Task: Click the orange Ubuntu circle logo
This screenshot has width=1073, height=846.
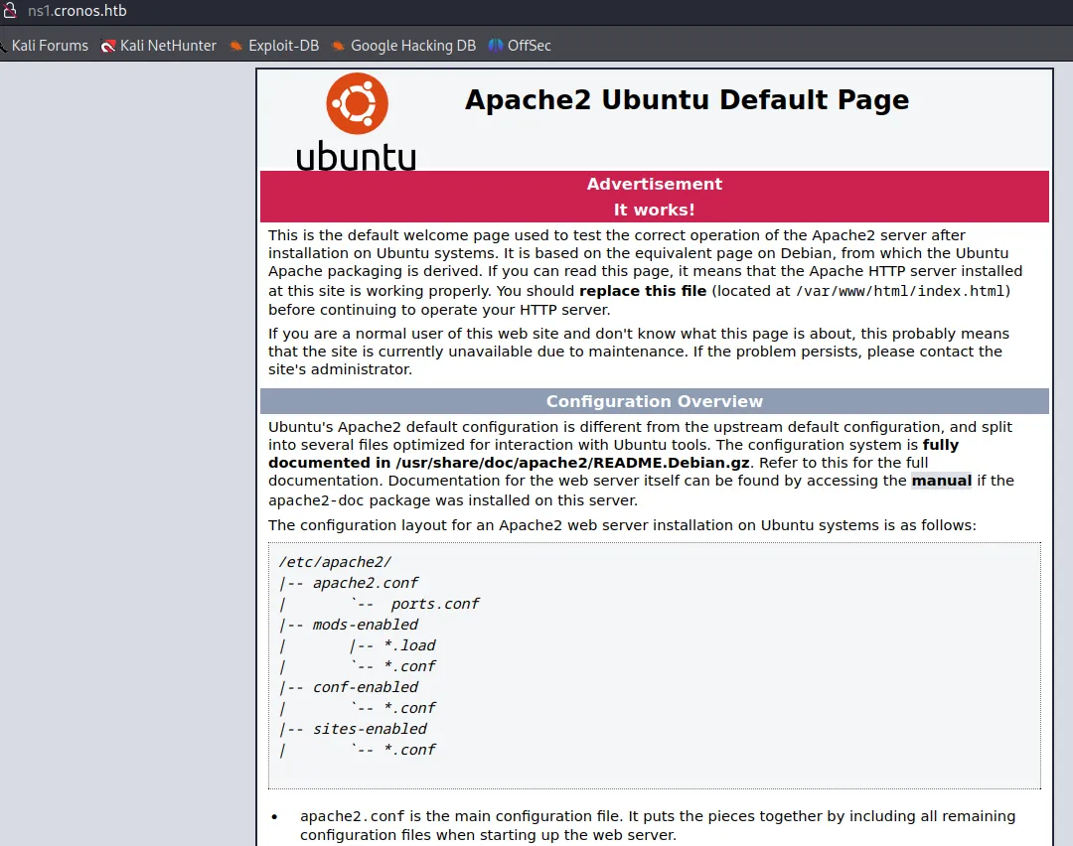Action: click(358, 103)
